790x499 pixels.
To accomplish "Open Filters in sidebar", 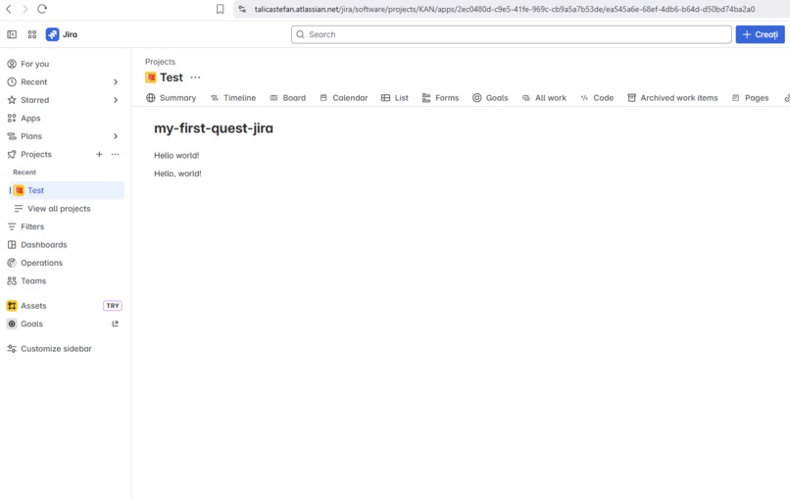I will (32, 226).
